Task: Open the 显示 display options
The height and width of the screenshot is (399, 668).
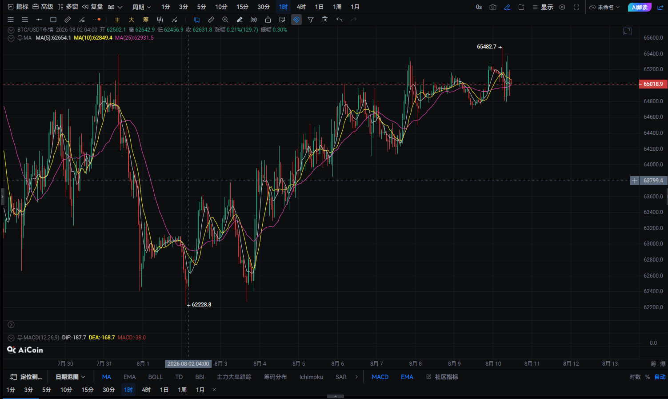Action: coord(543,7)
